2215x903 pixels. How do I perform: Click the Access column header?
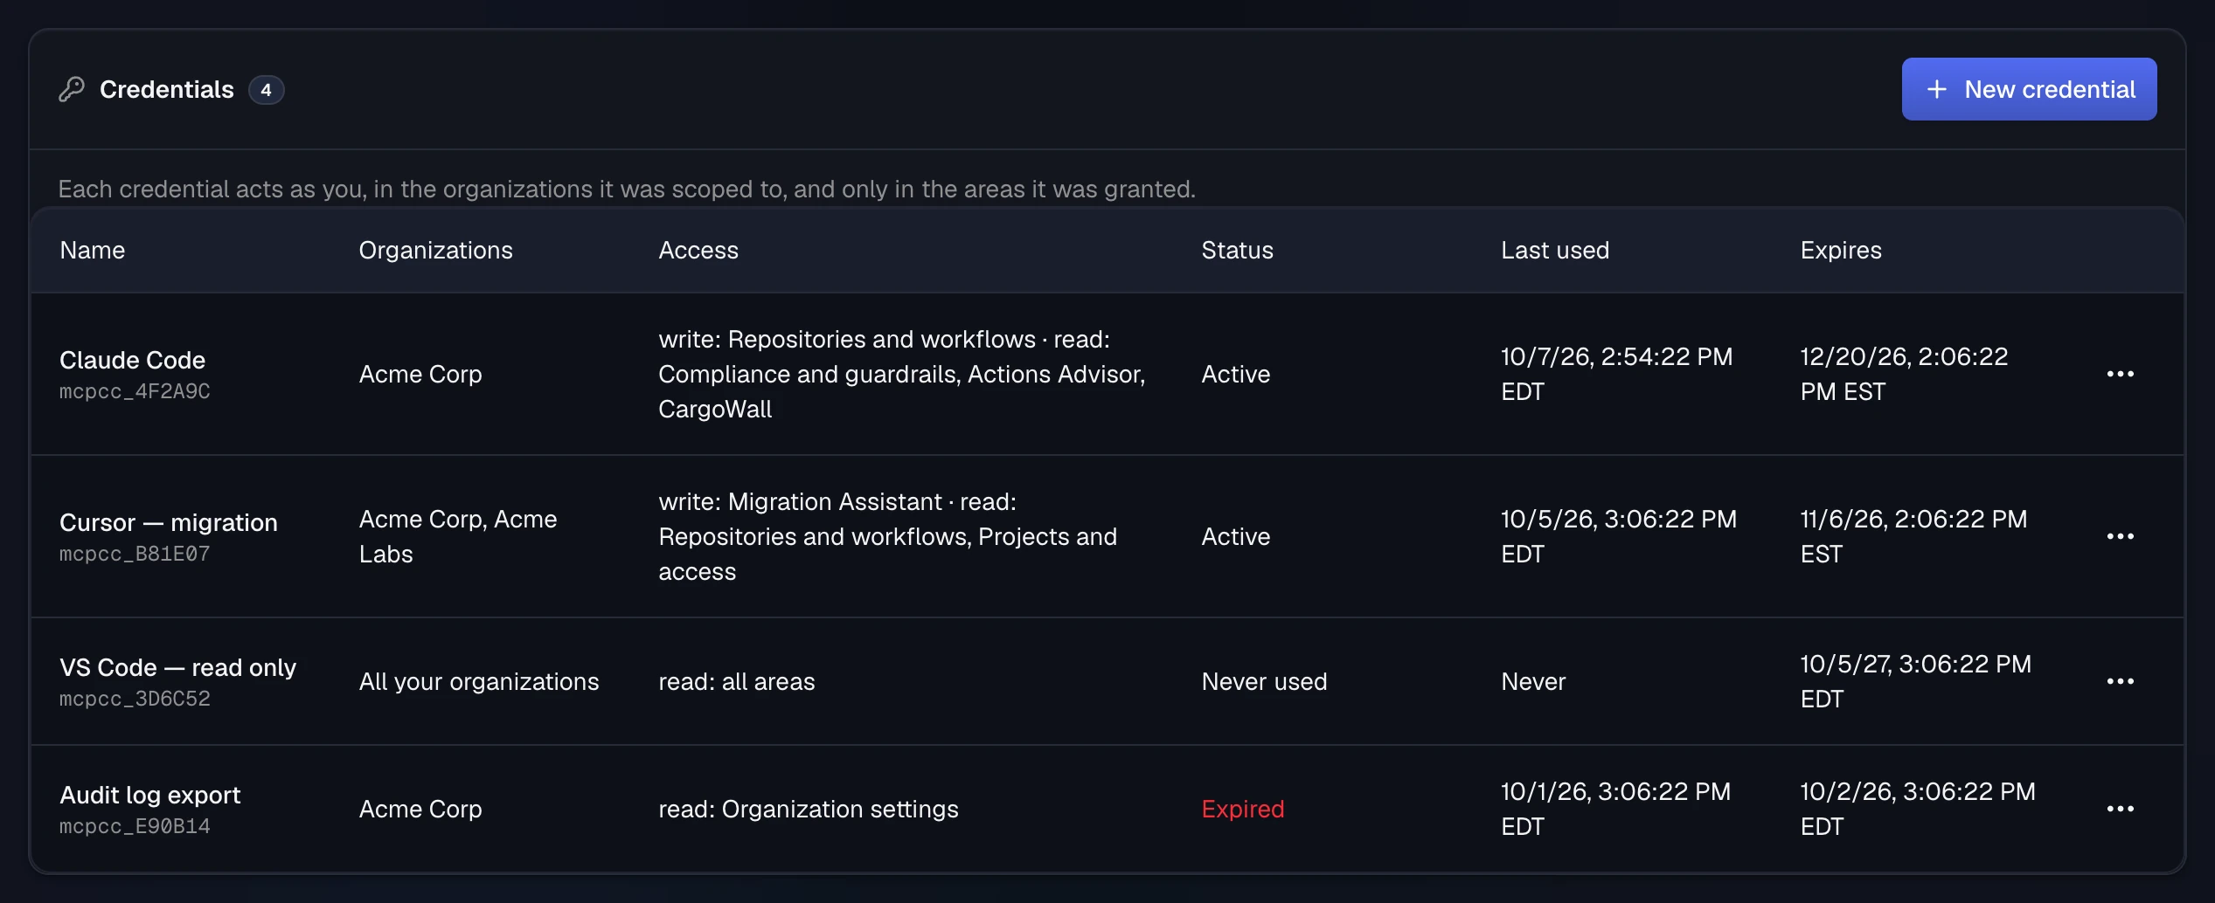pyautogui.click(x=698, y=250)
